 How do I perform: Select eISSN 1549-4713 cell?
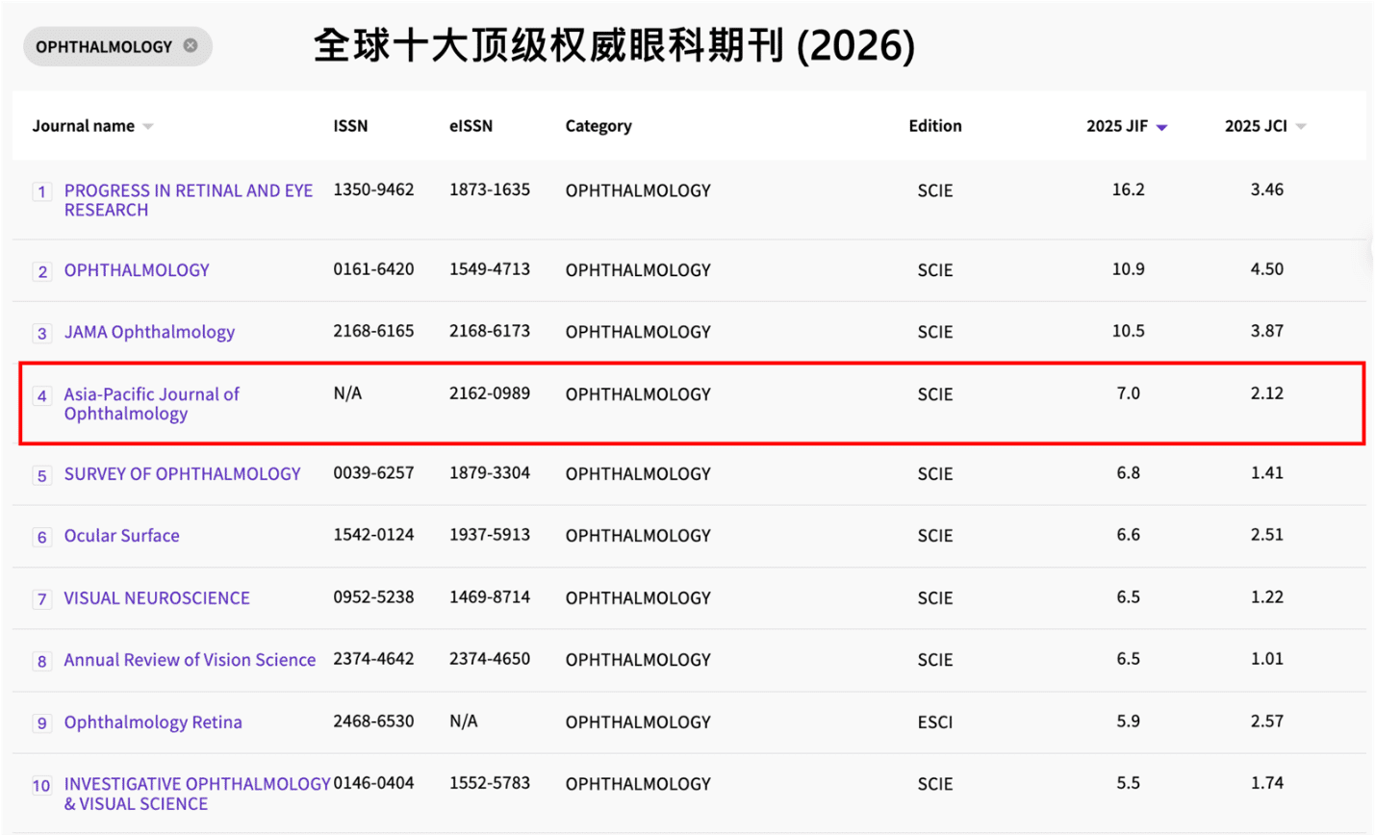[x=490, y=269]
